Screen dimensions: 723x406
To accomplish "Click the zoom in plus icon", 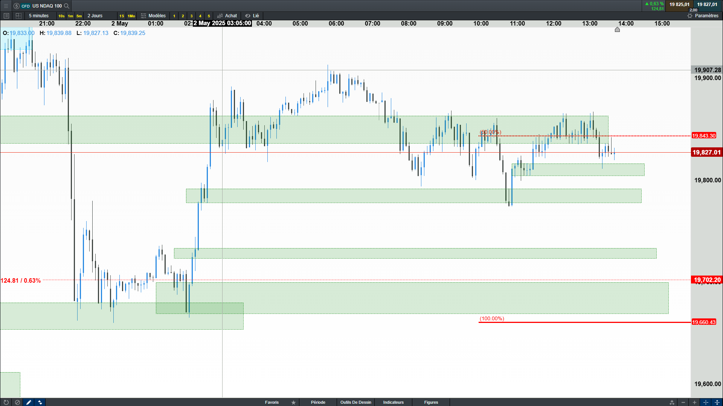I will click(694, 402).
